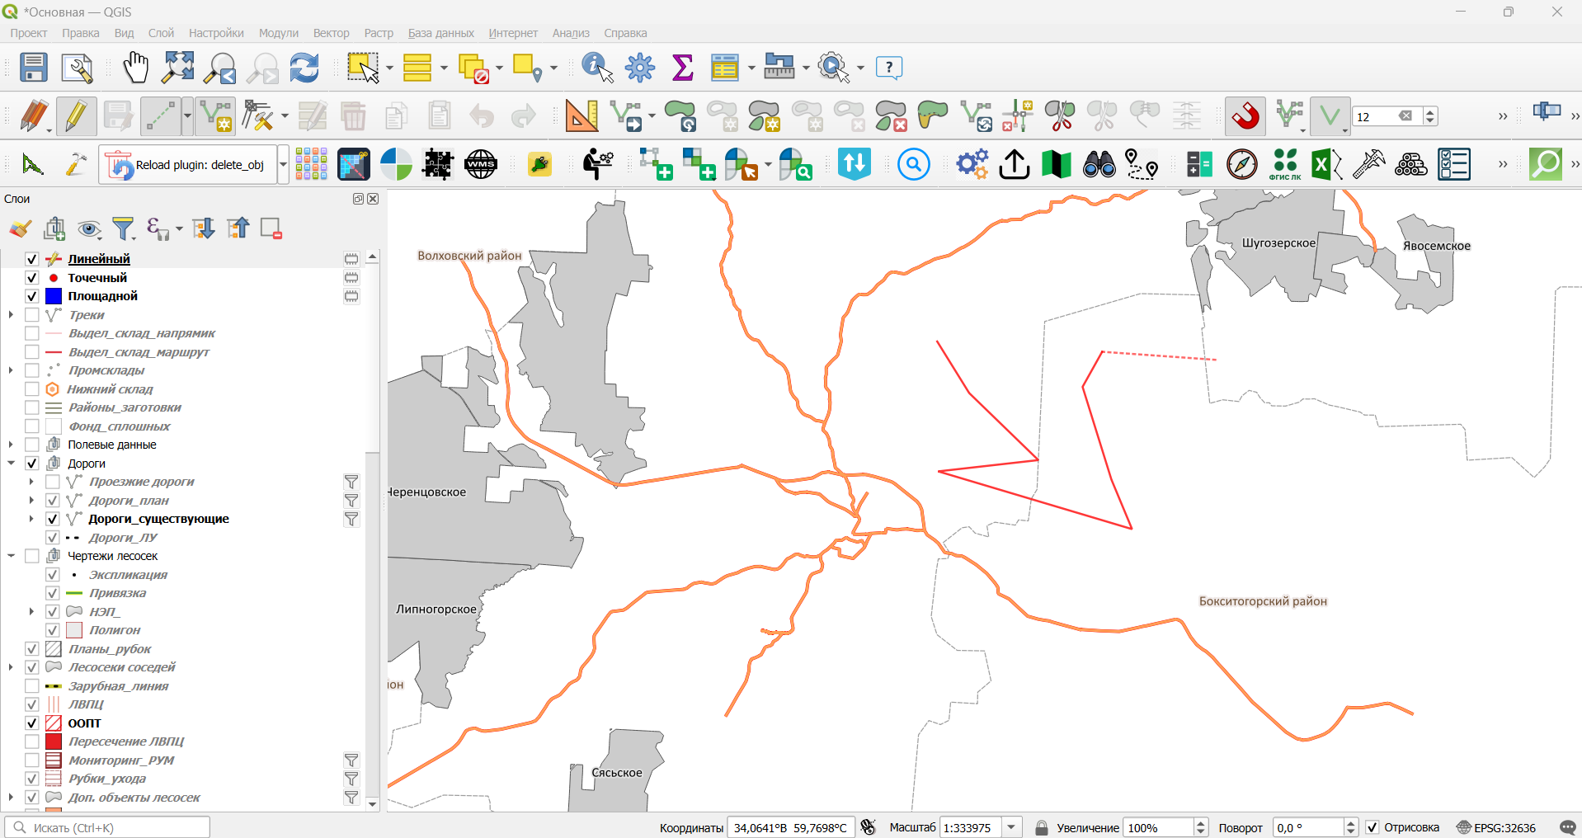Uncheck the Точечный layer checkbox
This screenshot has height=838, width=1582.
[32, 278]
